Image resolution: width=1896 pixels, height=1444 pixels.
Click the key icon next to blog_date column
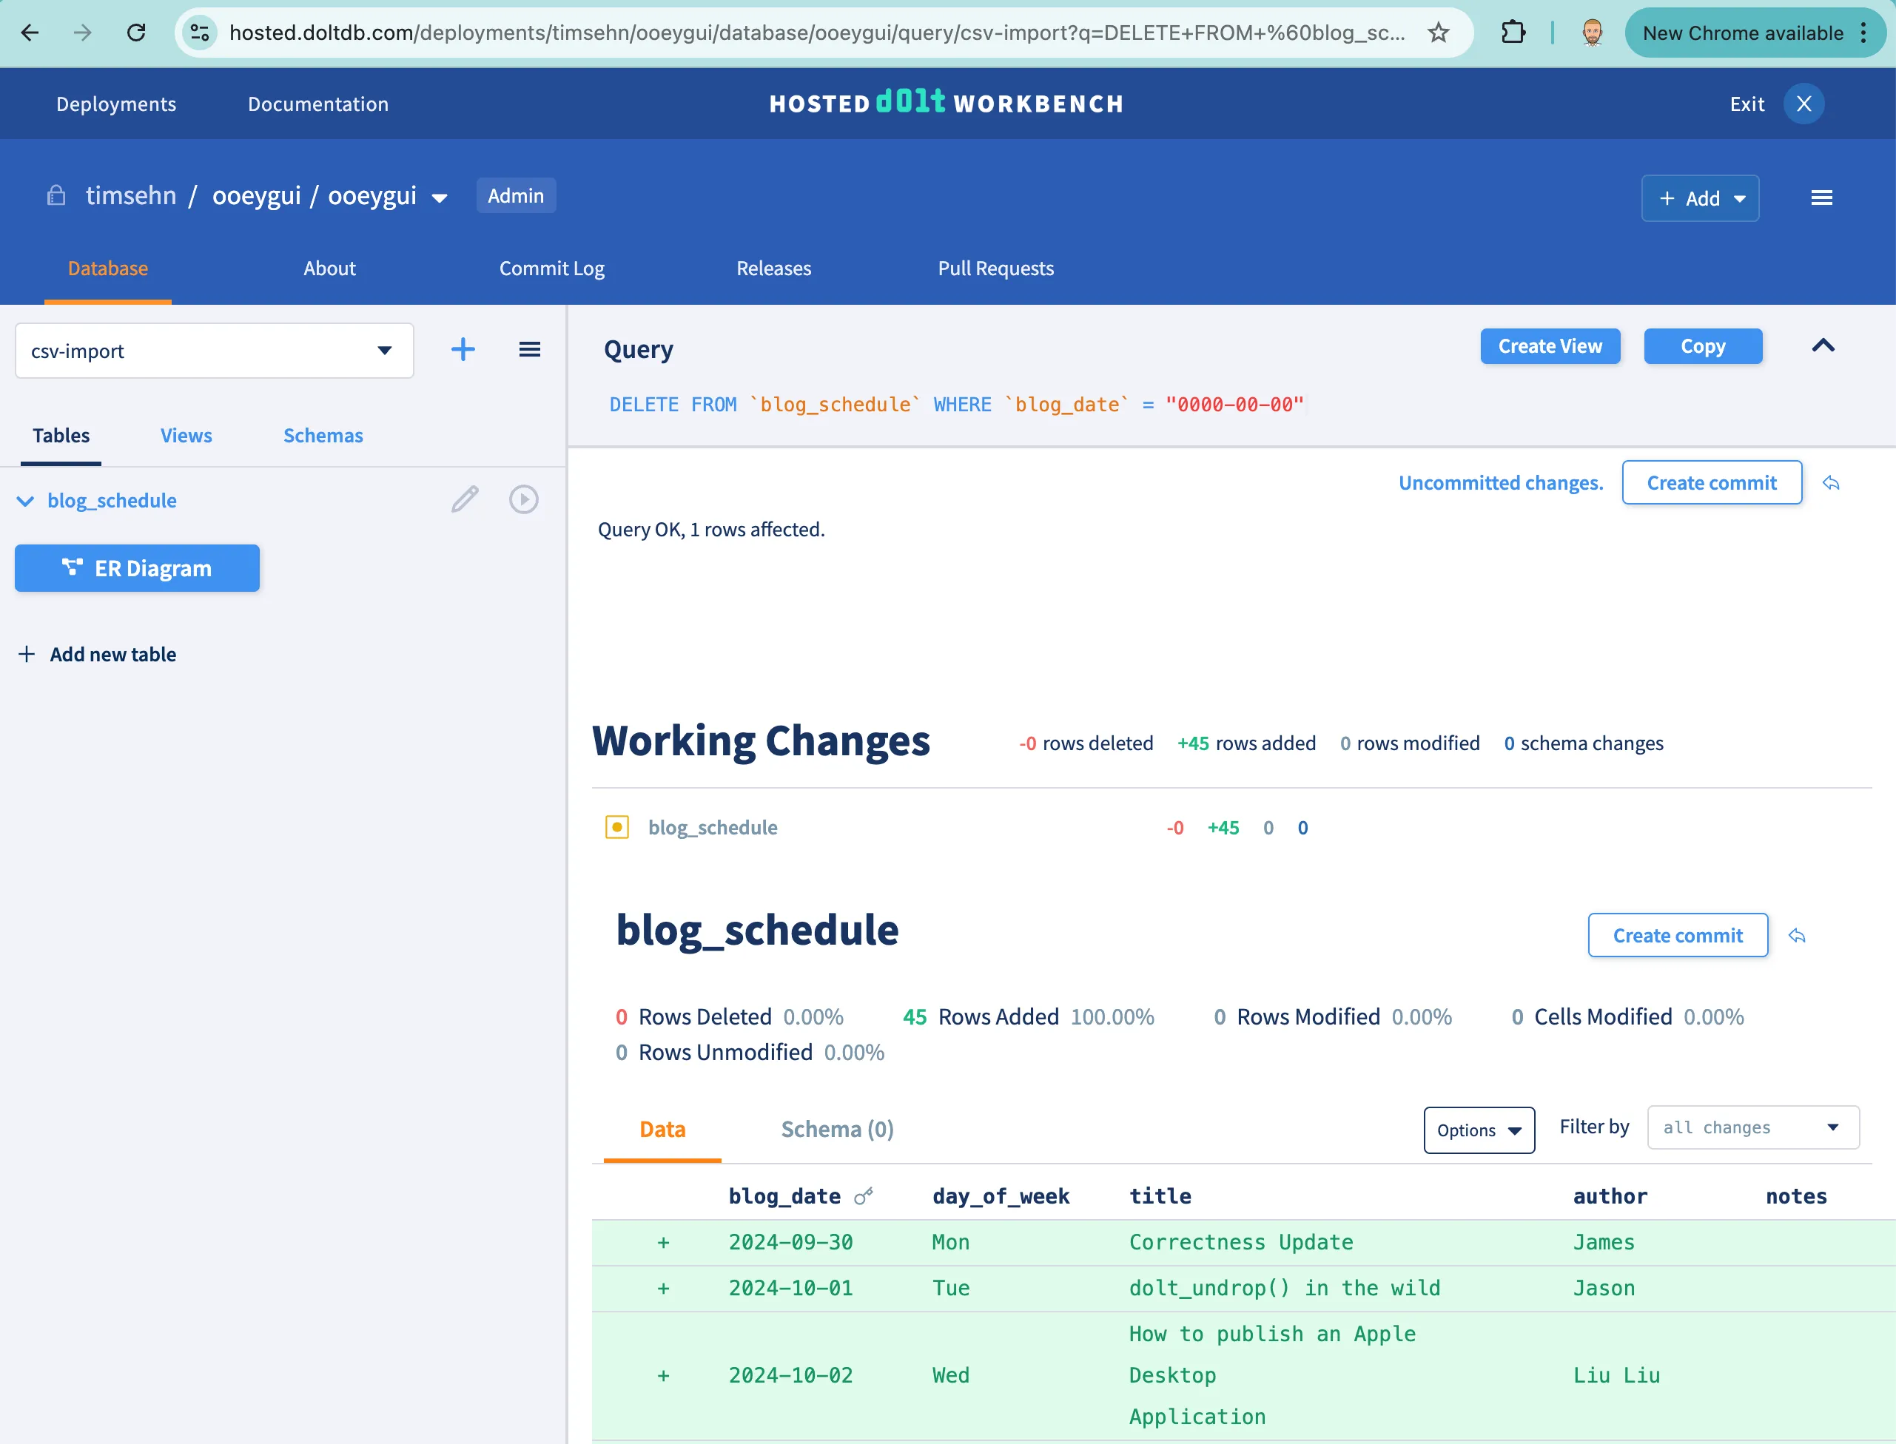[x=864, y=1195]
